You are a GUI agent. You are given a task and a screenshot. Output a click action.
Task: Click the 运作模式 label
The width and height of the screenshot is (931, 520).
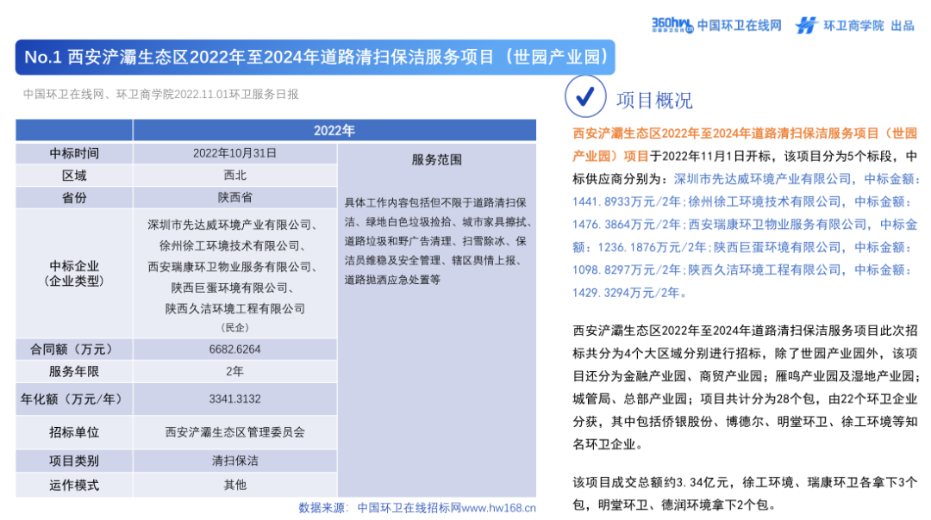pyautogui.click(x=74, y=485)
